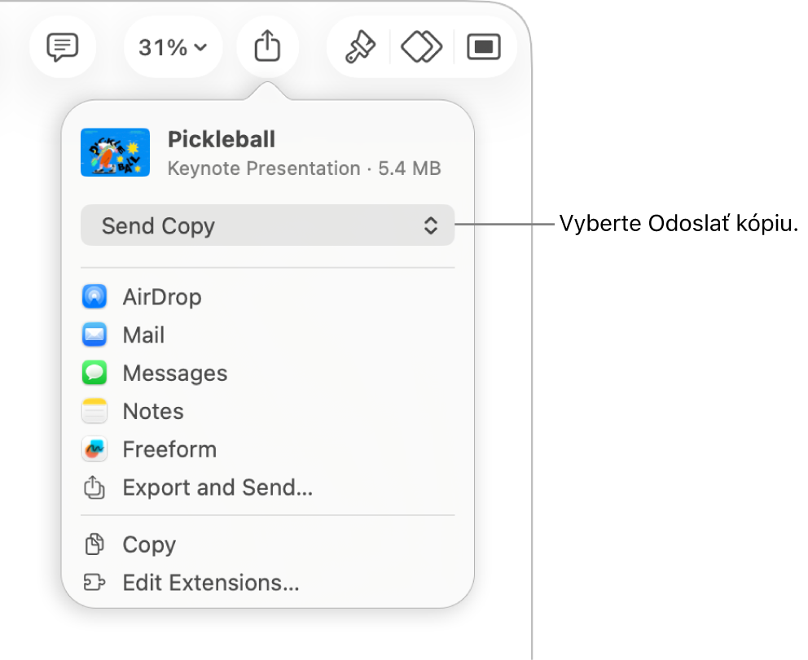Click the Copy documents icon
Viewport: 808px width, 660px height.
[94, 544]
